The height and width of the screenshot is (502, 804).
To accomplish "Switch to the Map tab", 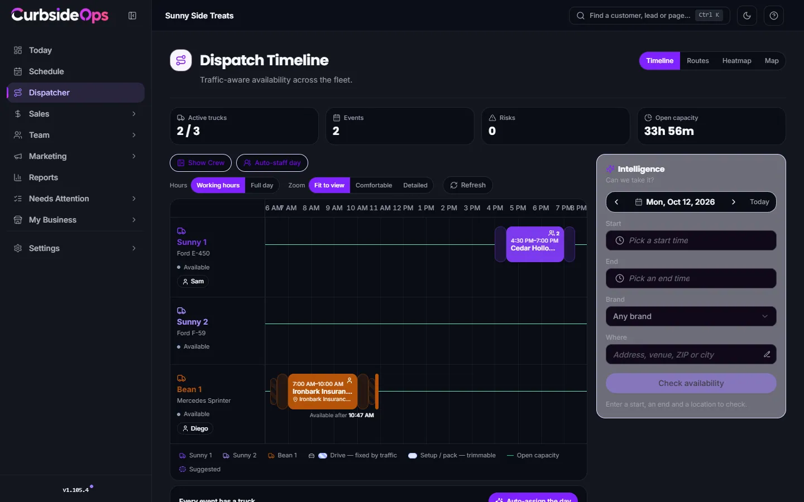I will [772, 61].
